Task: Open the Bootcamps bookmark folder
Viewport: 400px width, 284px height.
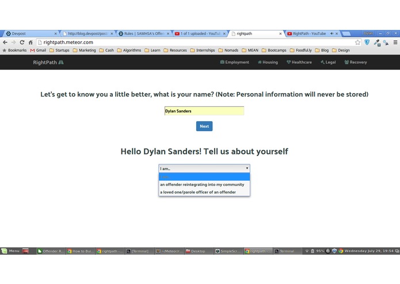Action: coord(274,51)
